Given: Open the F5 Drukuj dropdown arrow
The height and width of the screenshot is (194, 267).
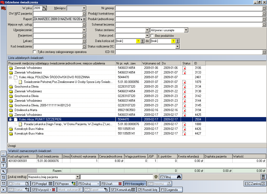Looking at the screenshot, I should coord(98,184).
